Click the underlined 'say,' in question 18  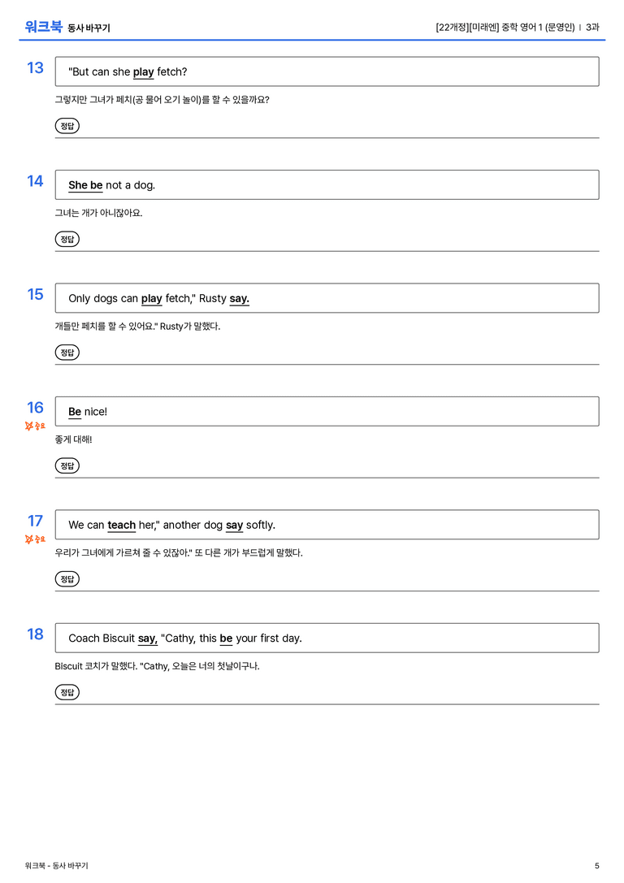148,638
